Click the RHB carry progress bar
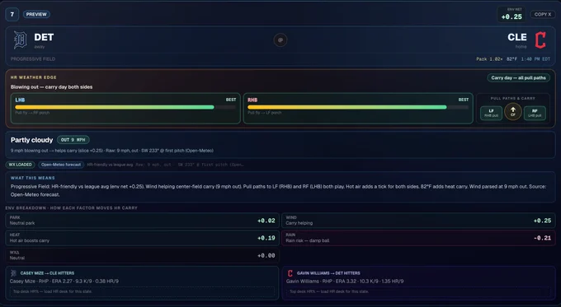This screenshot has width=561, height=307. 358,107
